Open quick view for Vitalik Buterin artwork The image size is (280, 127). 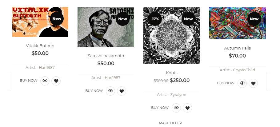[45, 81]
